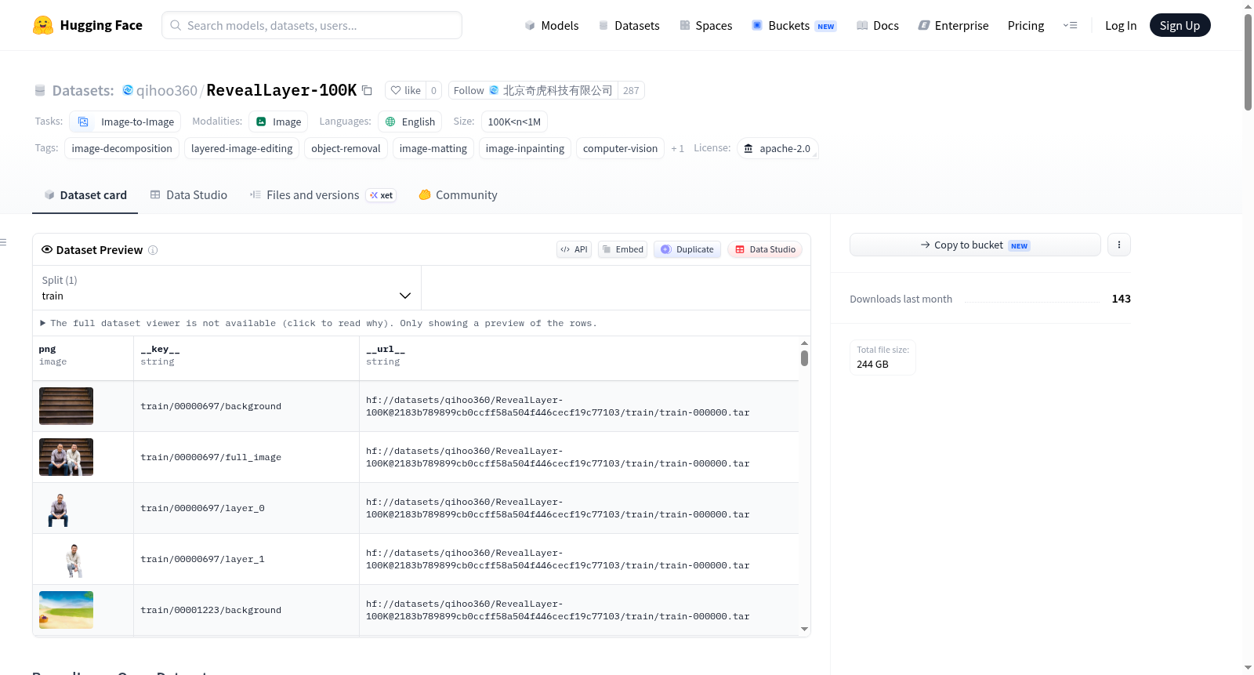1254x675 pixels.
Task: Open the Split train dropdown
Action: tap(227, 288)
